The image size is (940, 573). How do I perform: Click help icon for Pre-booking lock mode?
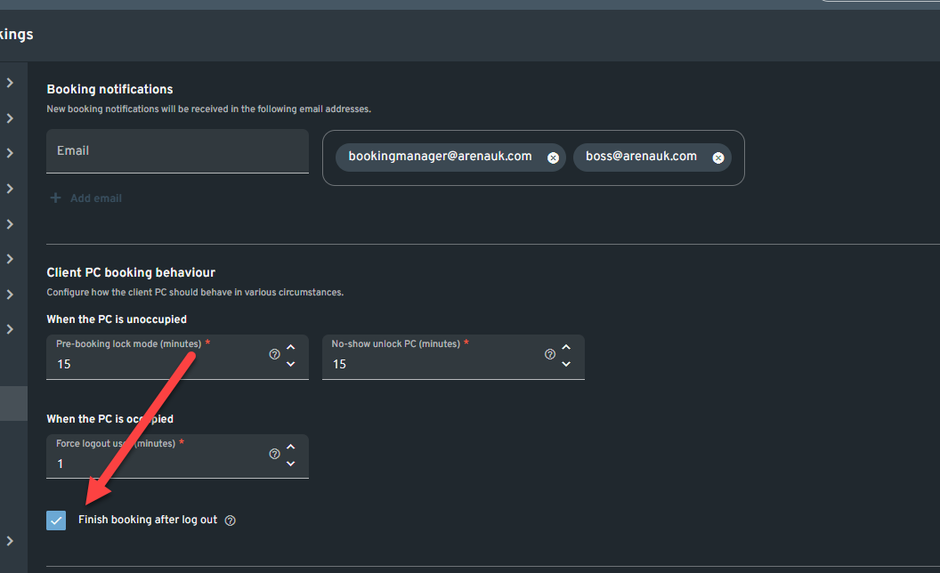(x=274, y=354)
